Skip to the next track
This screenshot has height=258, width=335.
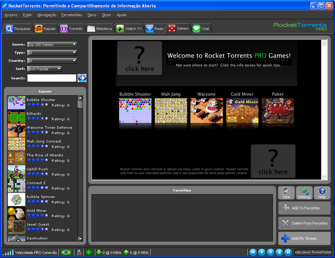[288, 253]
